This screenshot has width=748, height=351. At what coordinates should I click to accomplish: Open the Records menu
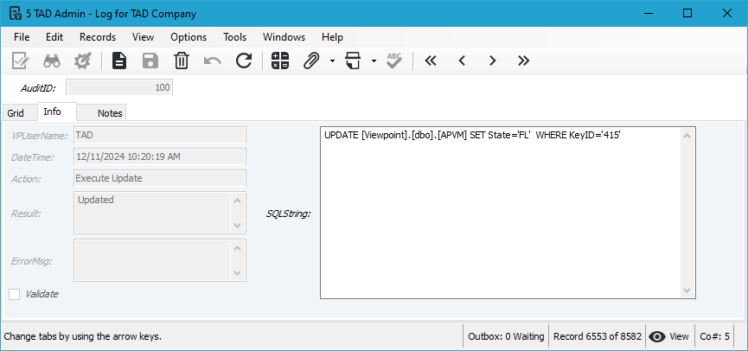(98, 37)
